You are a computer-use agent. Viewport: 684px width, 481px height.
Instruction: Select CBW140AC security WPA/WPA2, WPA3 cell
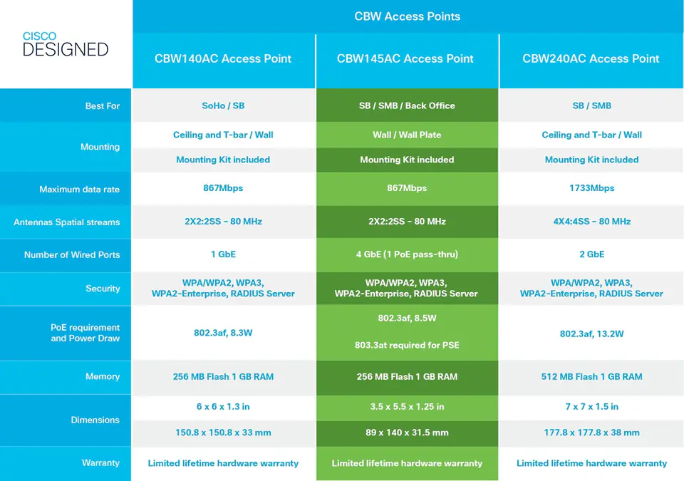pyautogui.click(x=223, y=288)
